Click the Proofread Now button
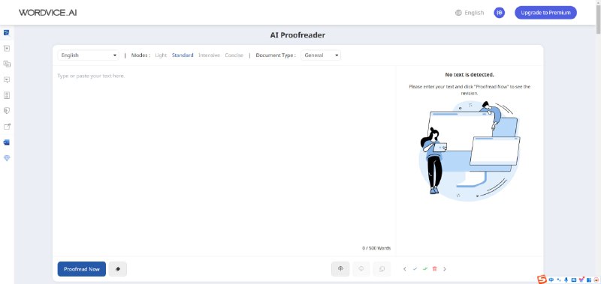This screenshot has height=284, width=601. (x=82, y=269)
